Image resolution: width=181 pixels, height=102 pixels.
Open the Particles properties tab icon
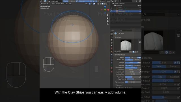[112, 57]
